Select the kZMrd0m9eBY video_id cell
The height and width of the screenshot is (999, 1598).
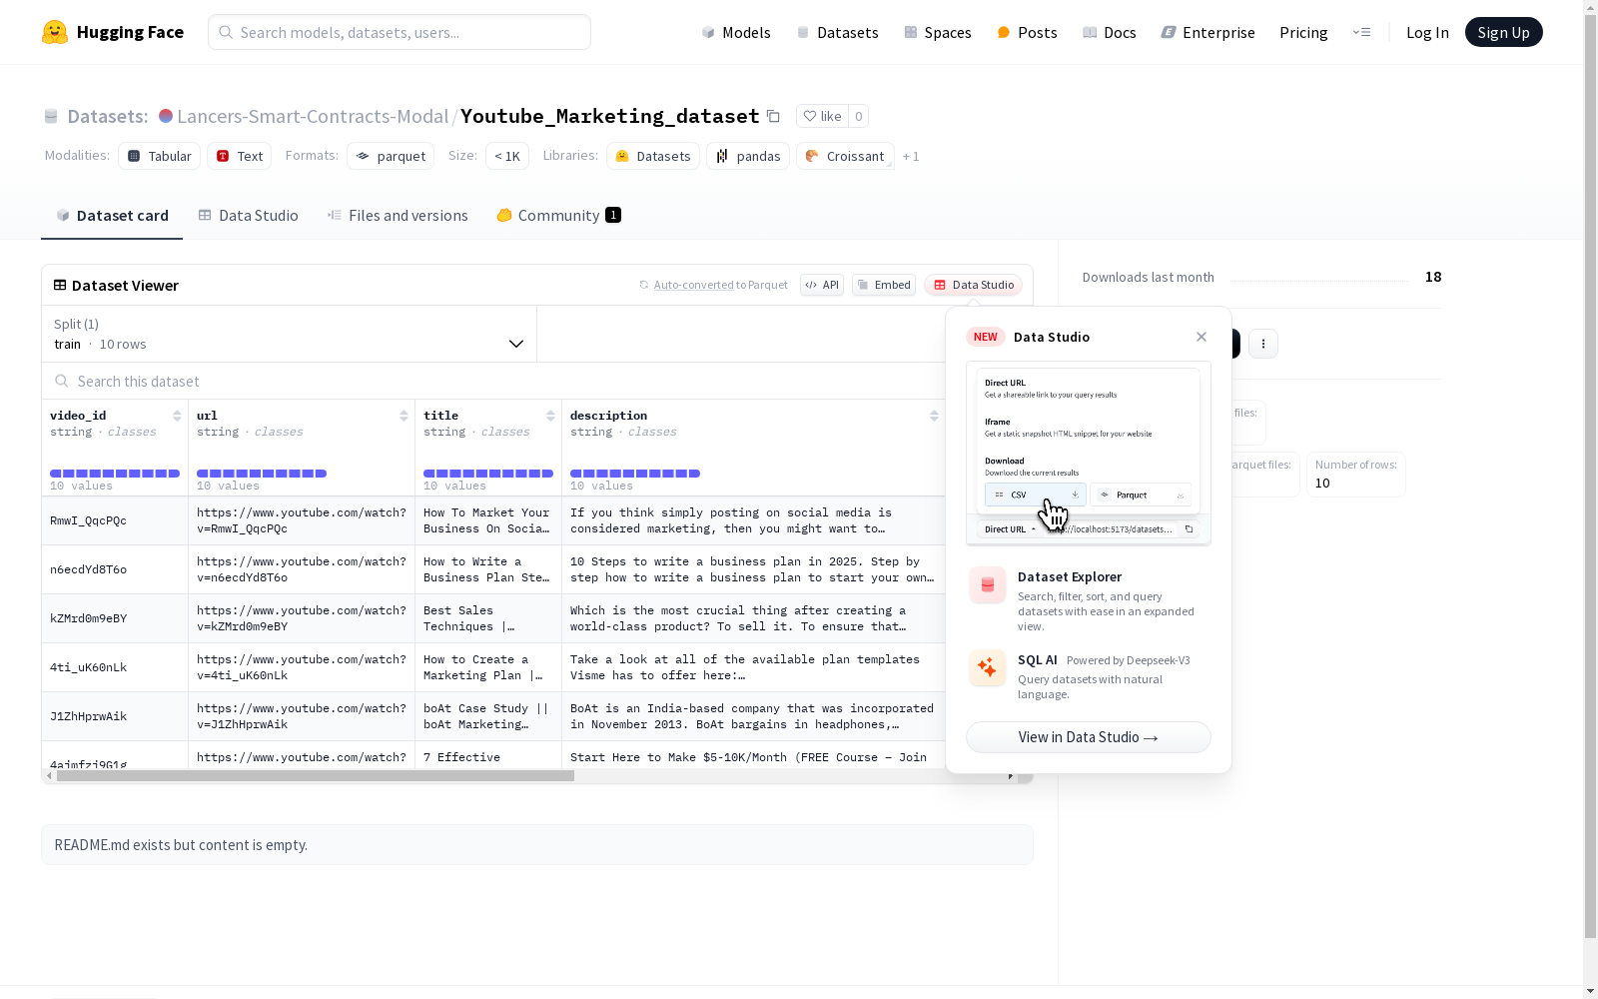115,618
